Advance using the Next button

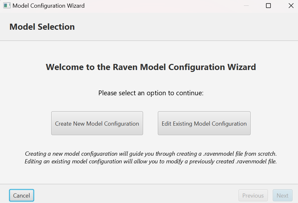click(282, 195)
